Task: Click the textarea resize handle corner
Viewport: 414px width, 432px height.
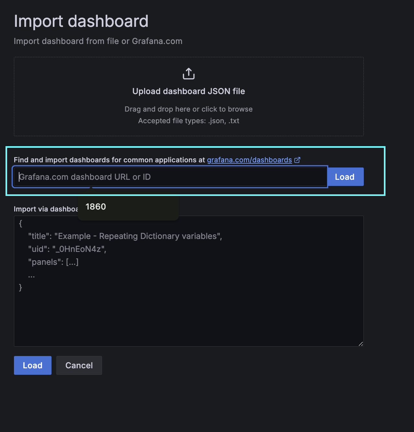Action: (x=361, y=343)
